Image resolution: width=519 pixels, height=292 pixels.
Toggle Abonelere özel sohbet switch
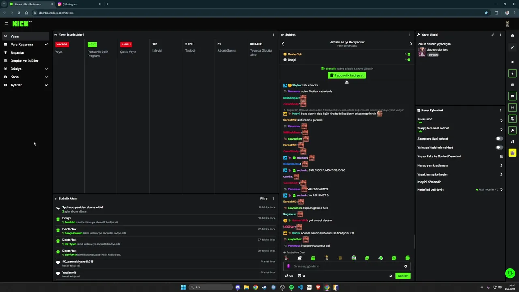pyautogui.click(x=499, y=139)
